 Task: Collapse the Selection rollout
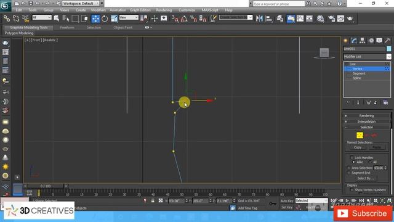coord(366,127)
